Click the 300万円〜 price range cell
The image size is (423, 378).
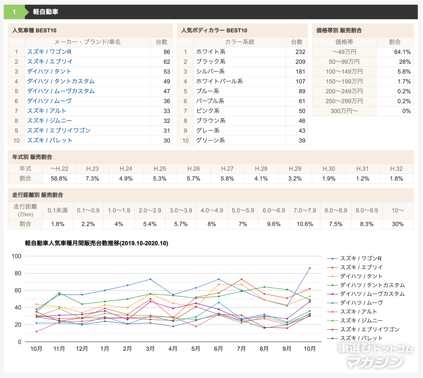pos(344,111)
